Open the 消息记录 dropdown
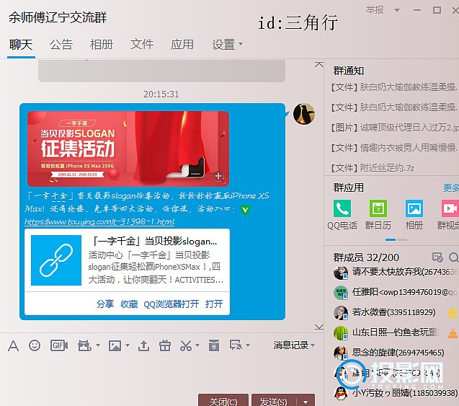 click(x=294, y=345)
